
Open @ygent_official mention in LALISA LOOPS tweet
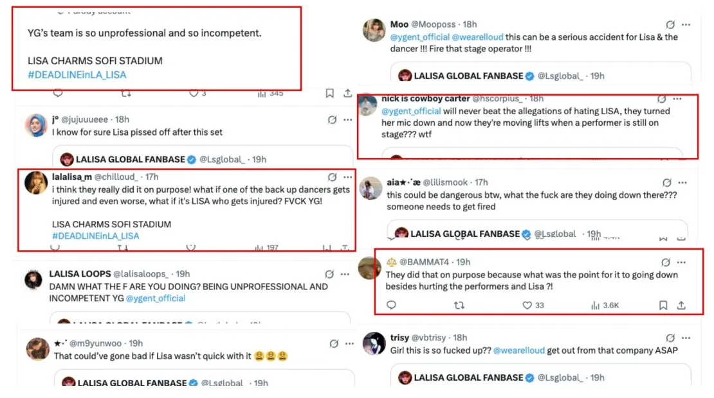click(156, 298)
